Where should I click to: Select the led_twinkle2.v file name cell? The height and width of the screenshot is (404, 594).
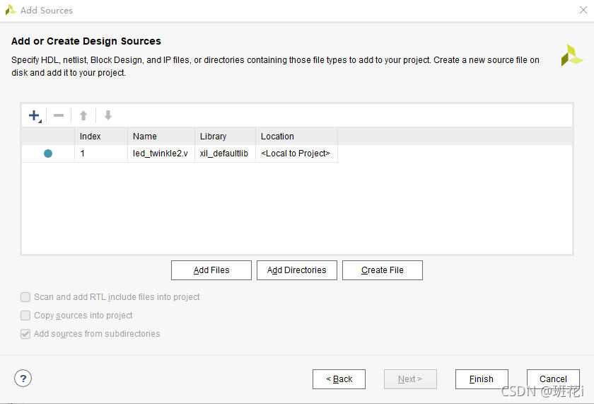[161, 154]
